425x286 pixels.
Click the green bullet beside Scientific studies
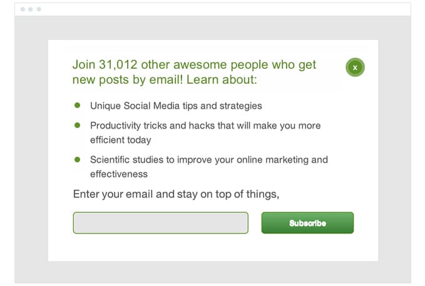pos(78,159)
